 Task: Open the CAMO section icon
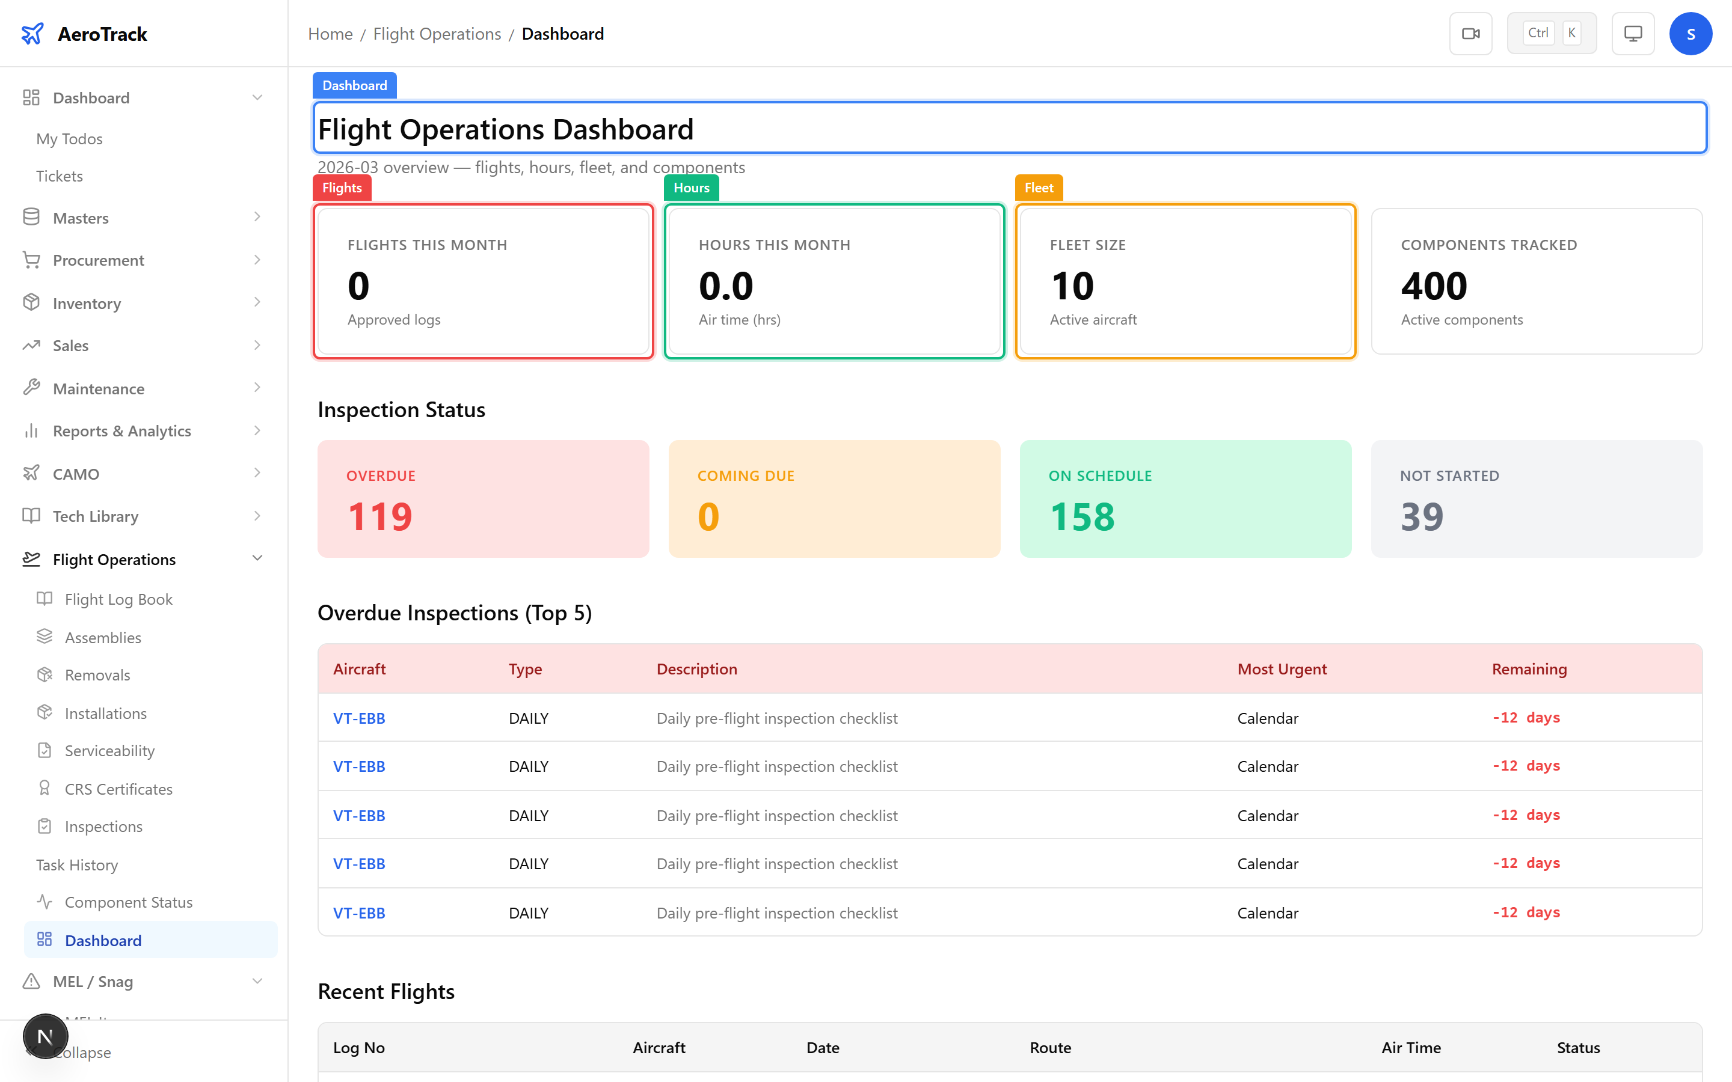point(31,473)
